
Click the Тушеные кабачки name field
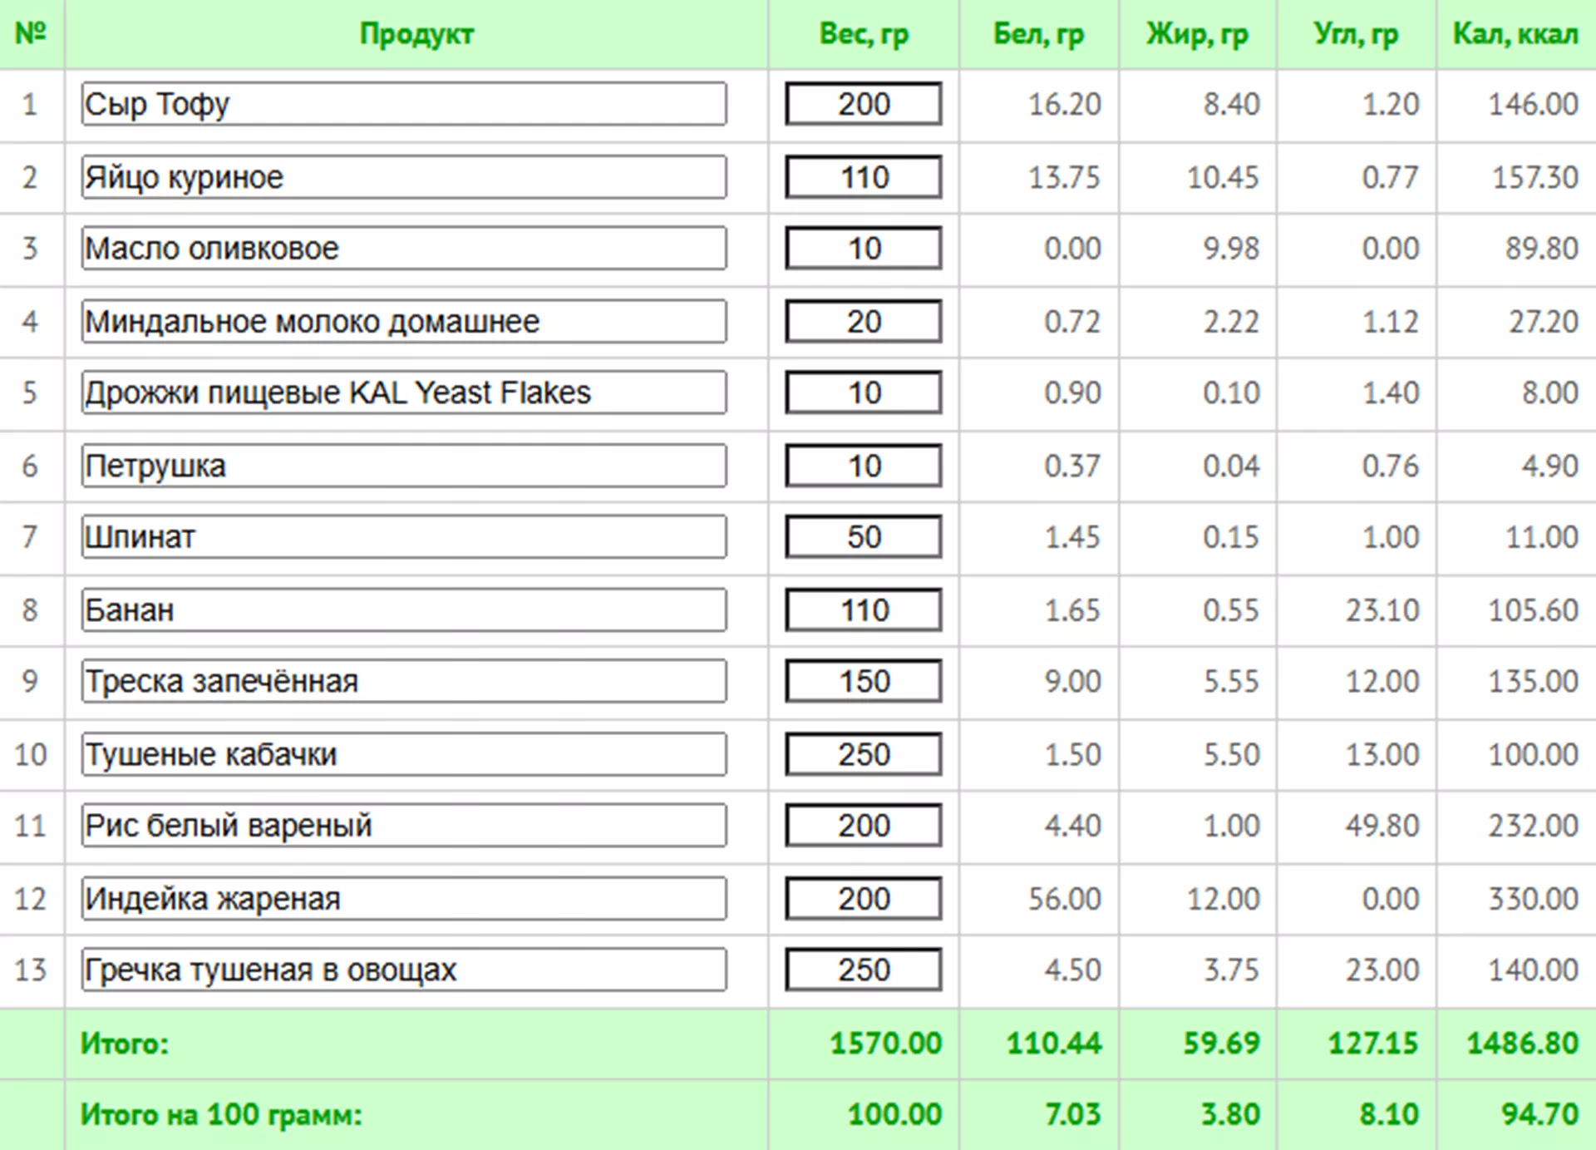(x=404, y=754)
